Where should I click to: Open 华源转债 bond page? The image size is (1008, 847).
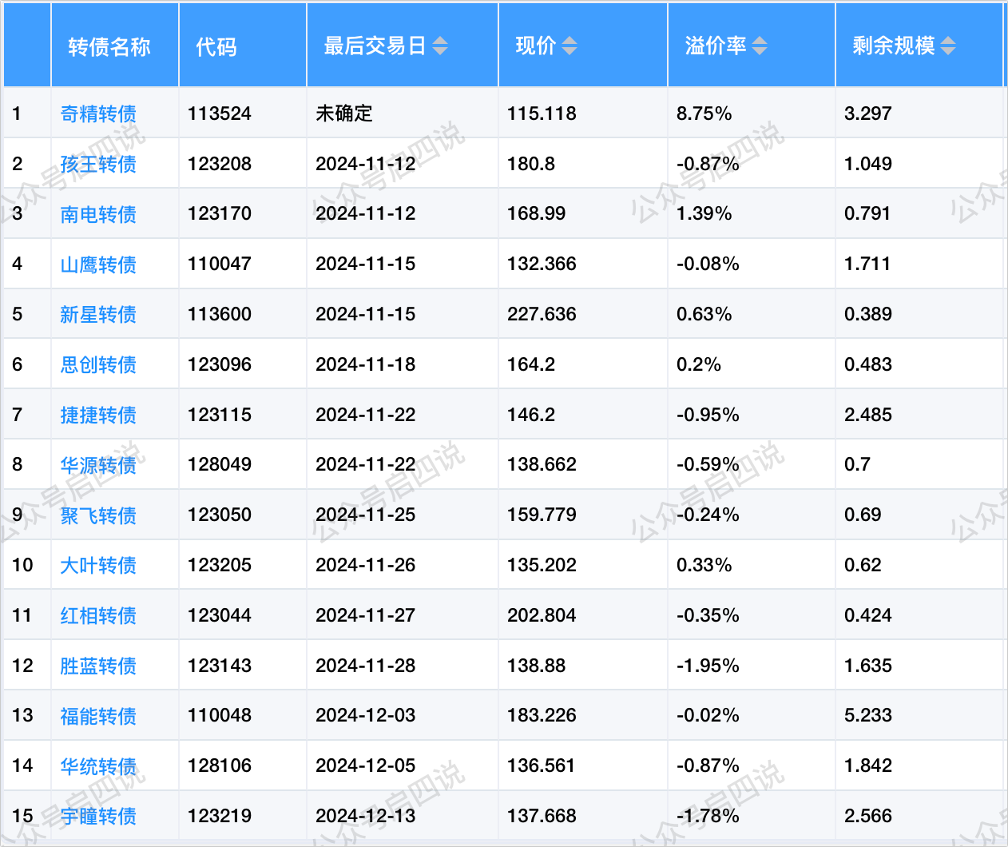98,465
